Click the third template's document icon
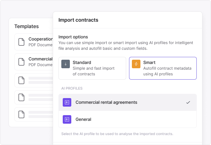Viewport: 211px width, 145px height. pyautogui.click(x=21, y=80)
